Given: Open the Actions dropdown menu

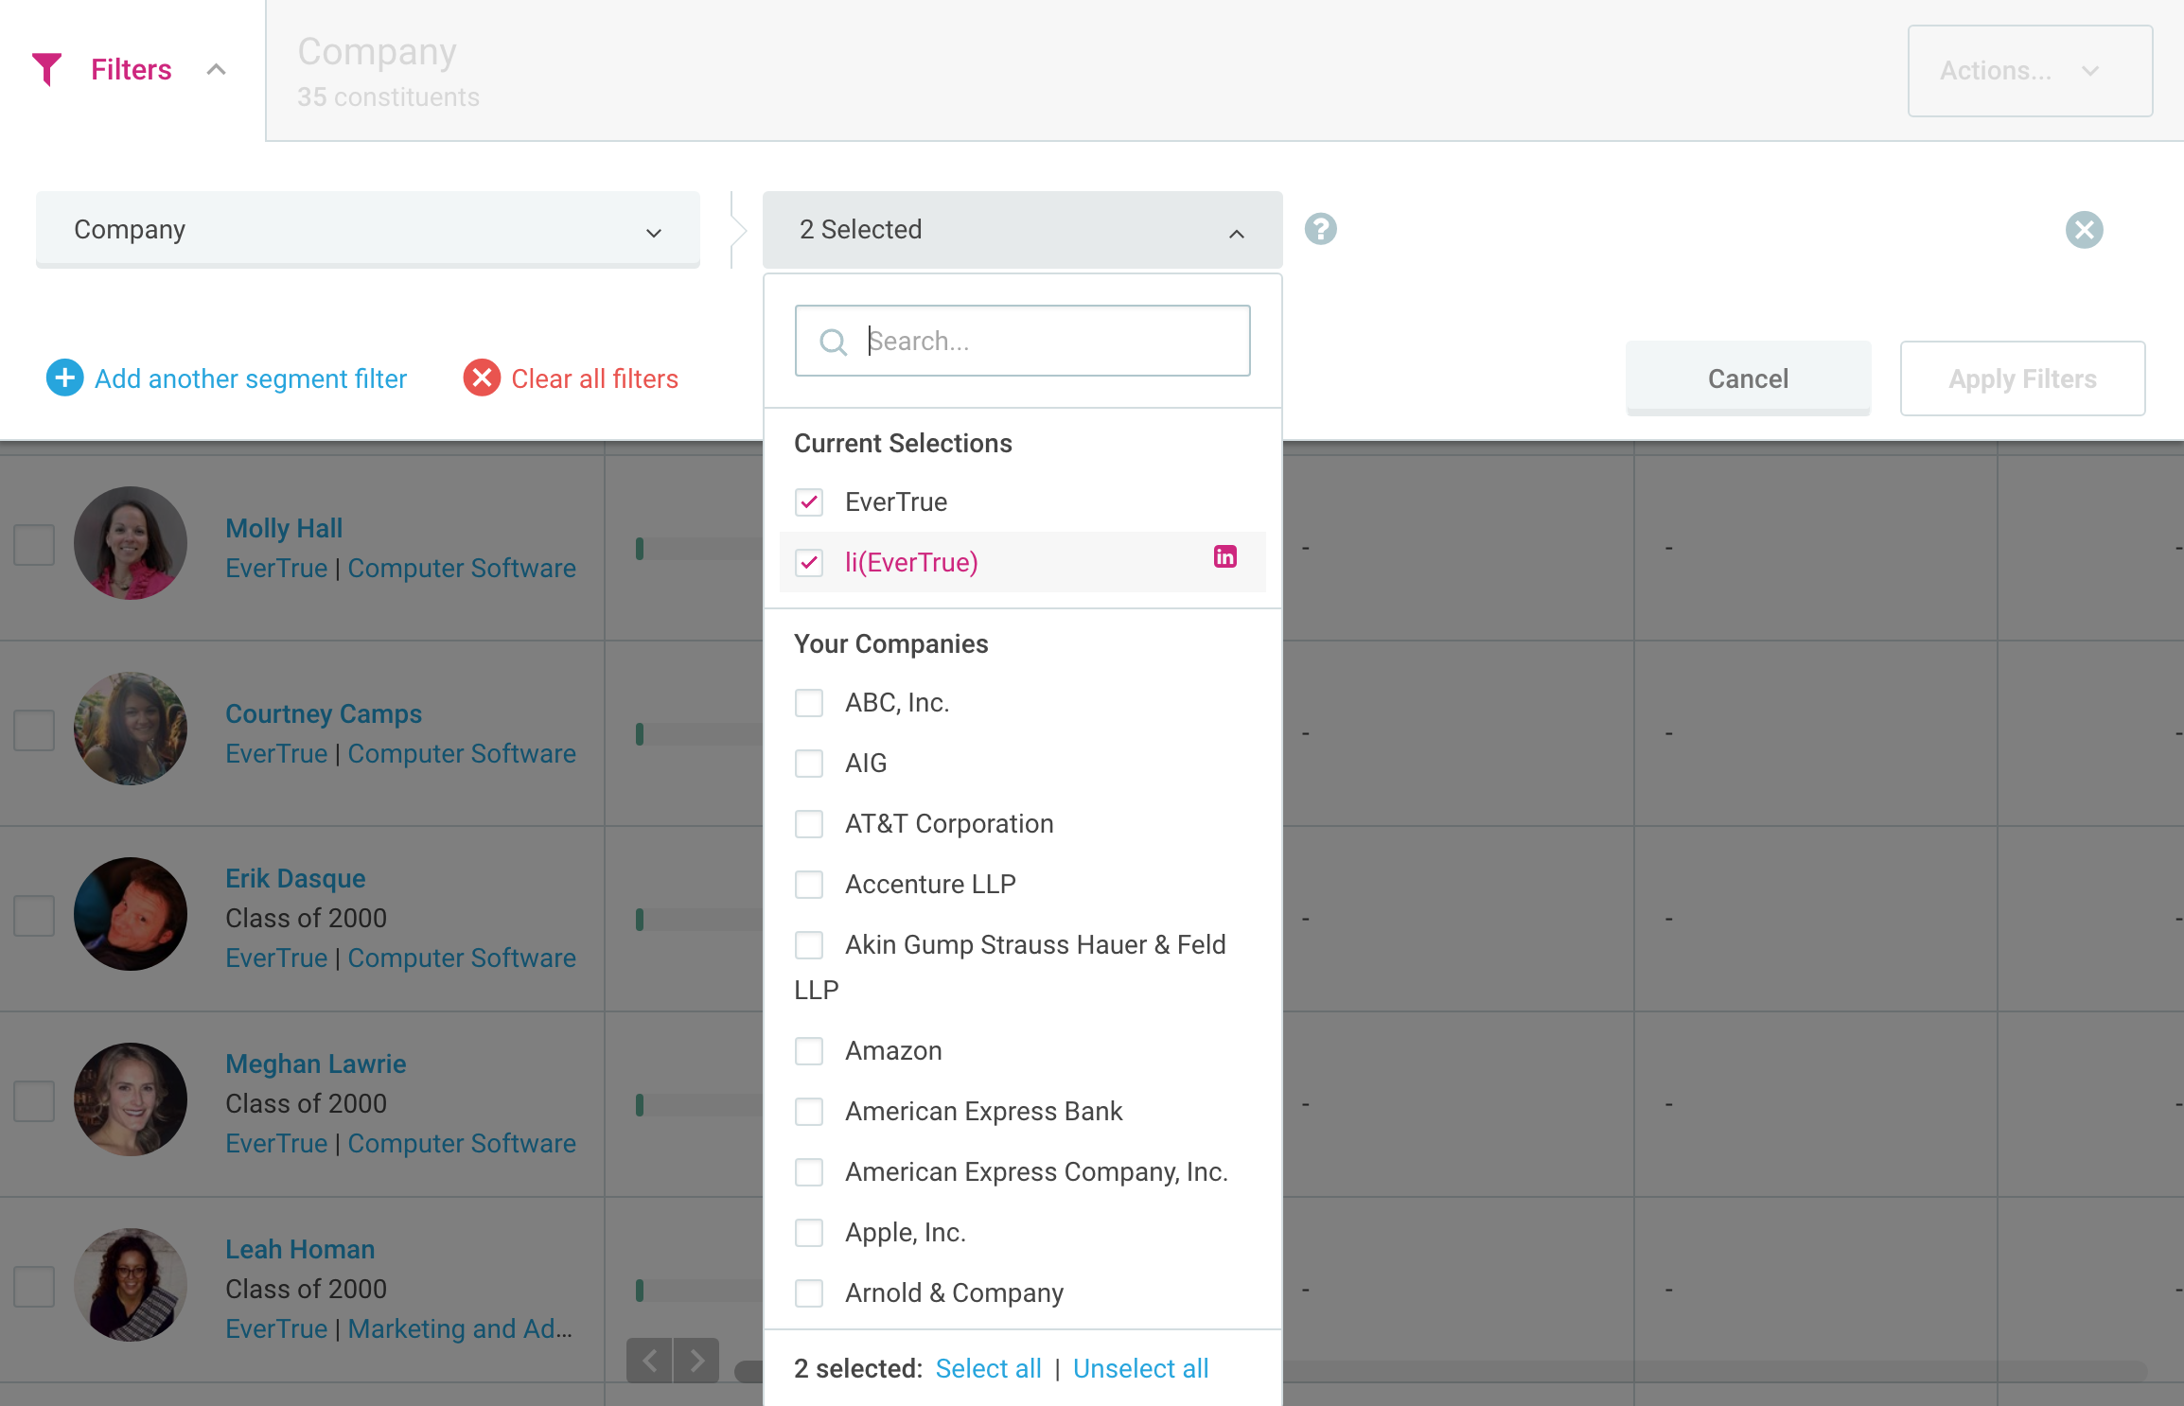Looking at the screenshot, I should pyautogui.click(x=2030, y=71).
